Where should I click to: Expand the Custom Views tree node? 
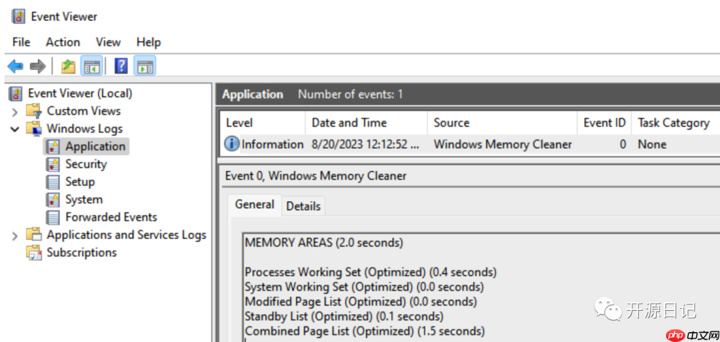[x=15, y=111]
